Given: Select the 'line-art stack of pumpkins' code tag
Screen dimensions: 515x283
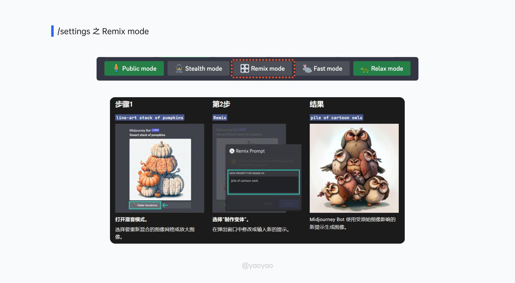Looking at the screenshot, I should (150, 118).
